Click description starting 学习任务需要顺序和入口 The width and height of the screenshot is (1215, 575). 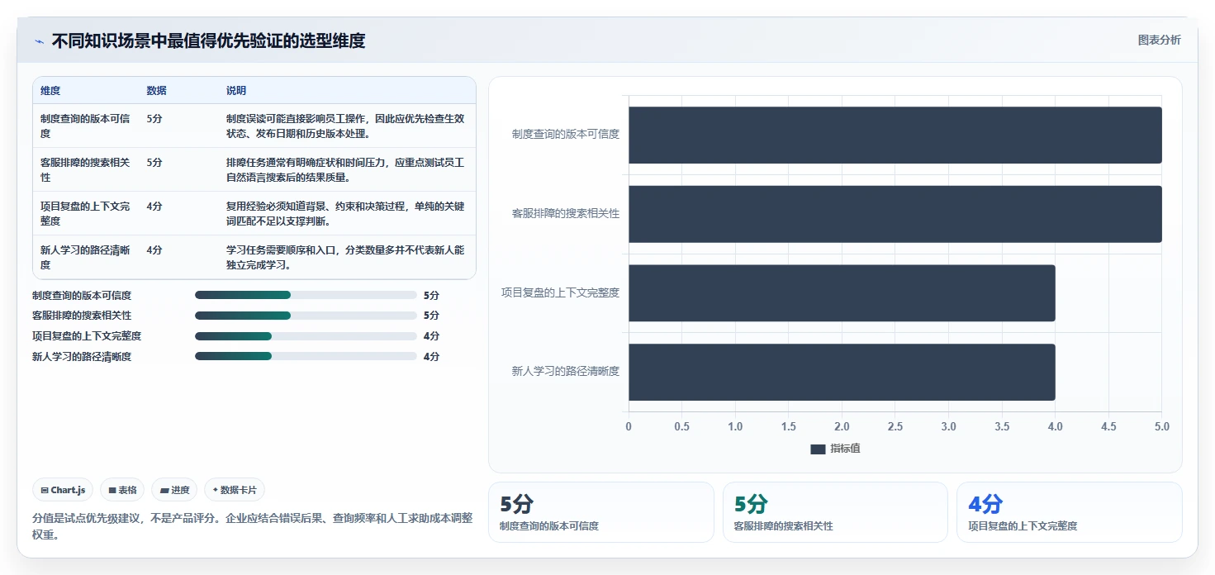coord(345,257)
